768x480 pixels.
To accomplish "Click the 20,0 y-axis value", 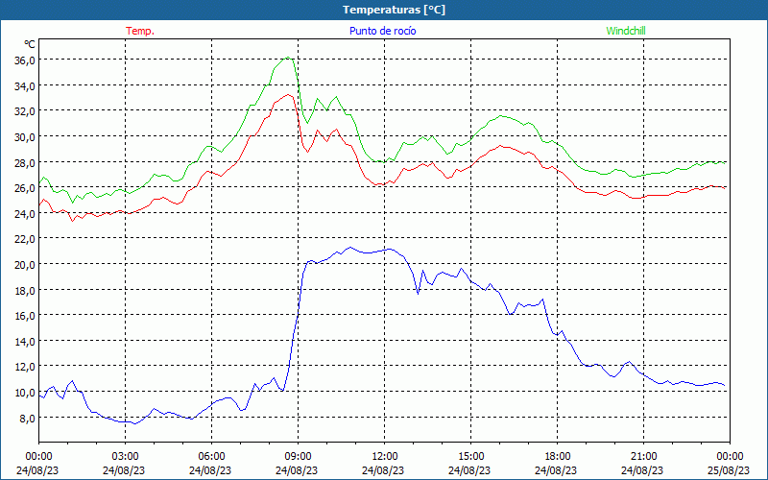I will click(25, 265).
